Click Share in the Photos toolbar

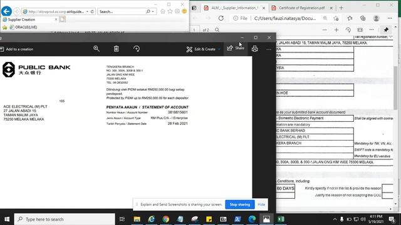coord(236,48)
